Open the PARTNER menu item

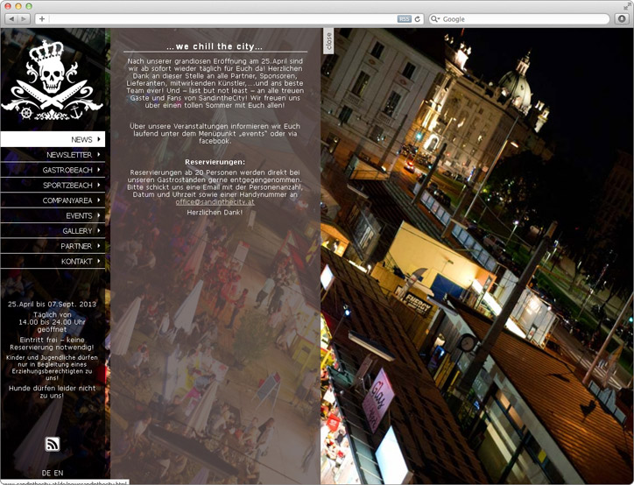[x=53, y=246]
